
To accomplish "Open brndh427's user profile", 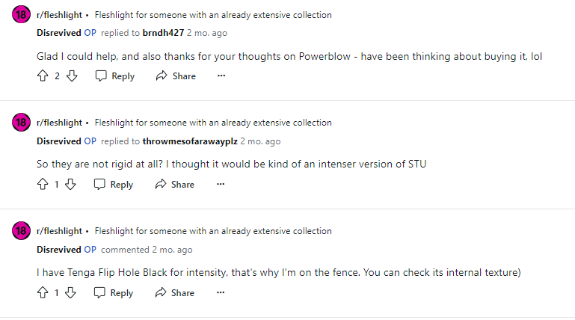I will pyautogui.click(x=162, y=33).
